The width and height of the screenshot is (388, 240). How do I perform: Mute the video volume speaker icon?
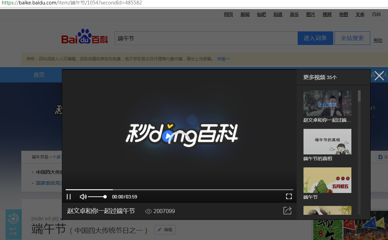[83, 197]
